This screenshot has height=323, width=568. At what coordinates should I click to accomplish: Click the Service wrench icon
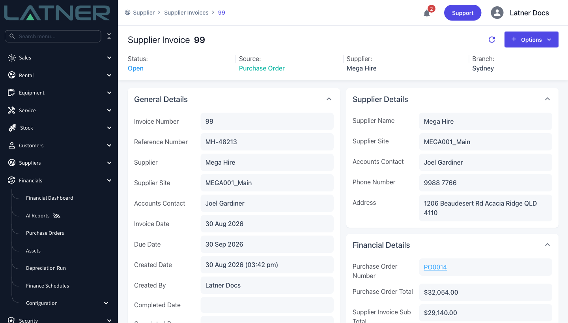pos(12,110)
